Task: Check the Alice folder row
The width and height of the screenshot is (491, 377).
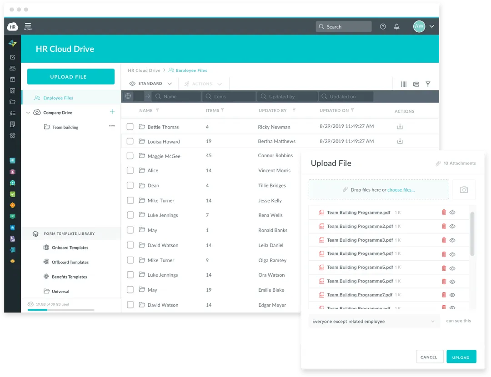Action: coord(130,170)
